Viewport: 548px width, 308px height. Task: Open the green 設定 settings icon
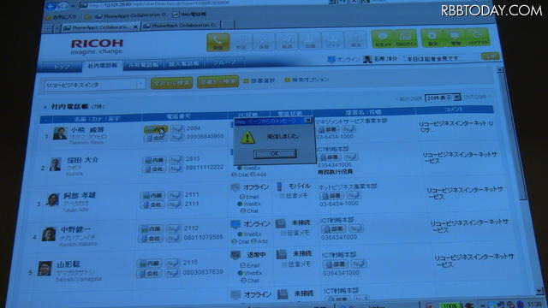432,38
